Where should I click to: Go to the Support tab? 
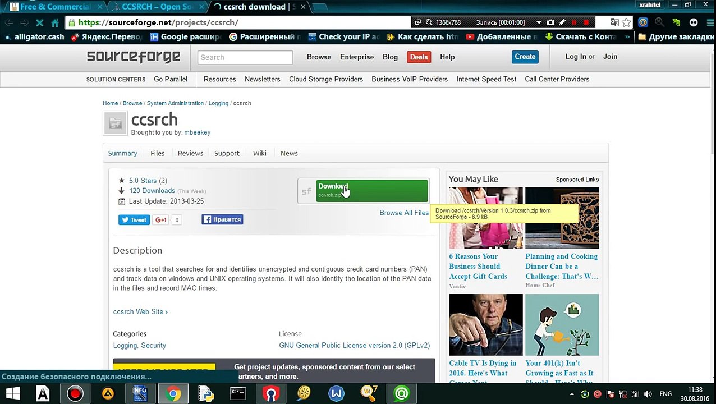coord(227,153)
